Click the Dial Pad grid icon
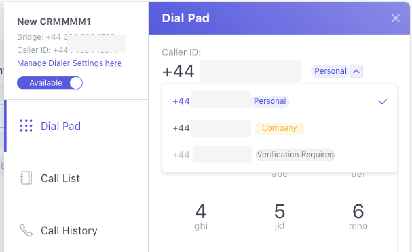 [x=26, y=126]
